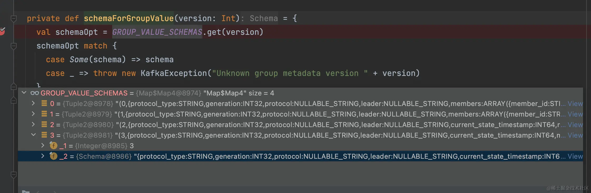Click the list icon of entry 1
This screenshot has width=591, height=193.
(44, 114)
